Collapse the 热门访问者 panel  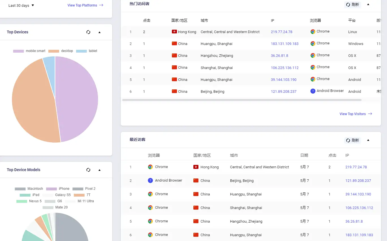tap(368, 4)
